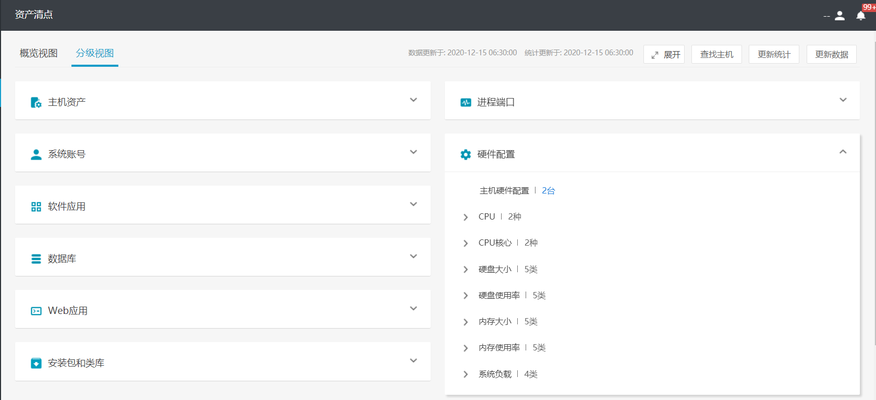Click the Web应用 terminal icon
Viewport: 876px width, 400px height.
[x=36, y=311]
